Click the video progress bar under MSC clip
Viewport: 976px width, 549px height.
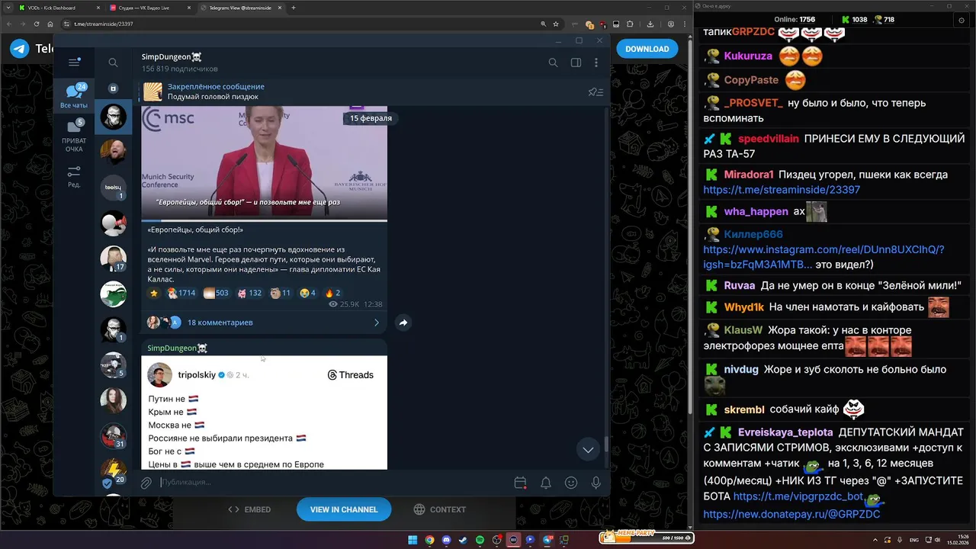coord(265,220)
